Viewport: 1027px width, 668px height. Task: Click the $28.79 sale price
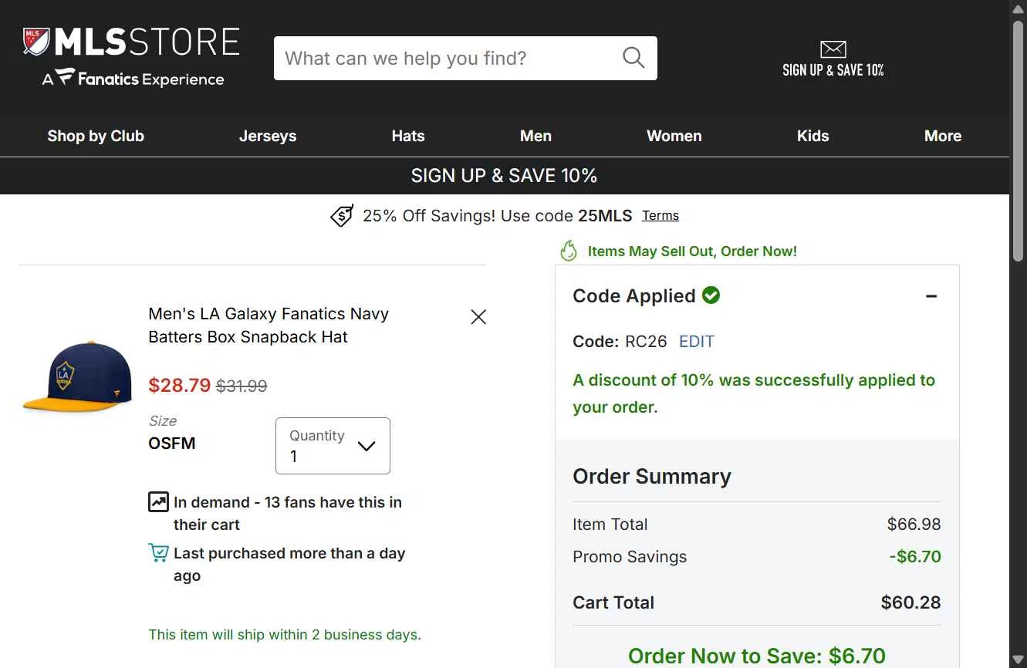tap(180, 385)
